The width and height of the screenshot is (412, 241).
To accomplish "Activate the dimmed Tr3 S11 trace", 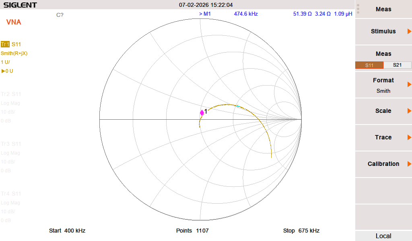I will pyautogui.click(x=11, y=144).
